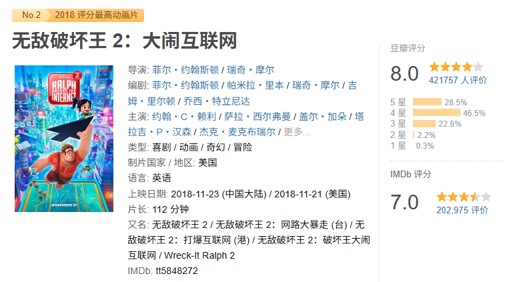
Task: Open director 菲尔·约翰斯顿 in the 导演 row
Action: [x=185, y=70]
